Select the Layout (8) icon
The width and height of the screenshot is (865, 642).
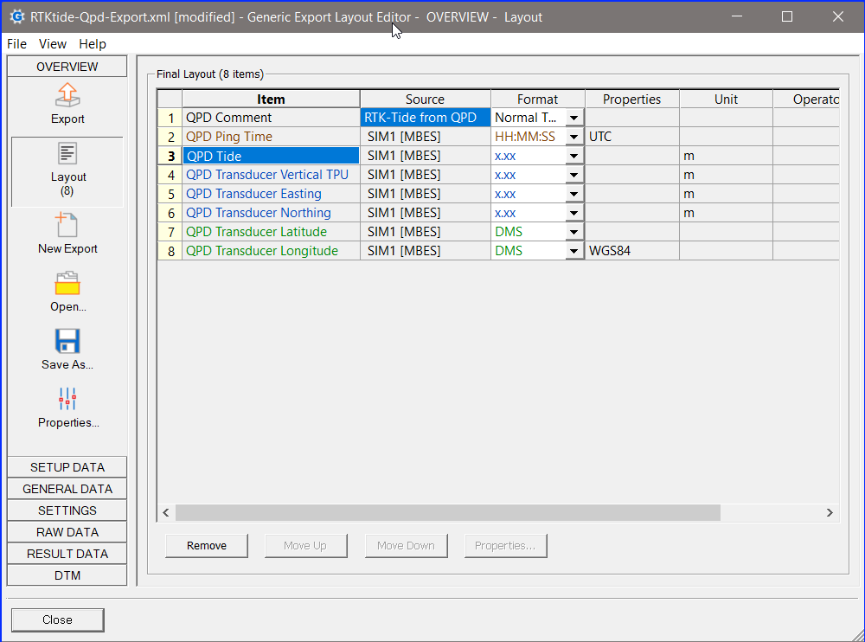click(67, 154)
